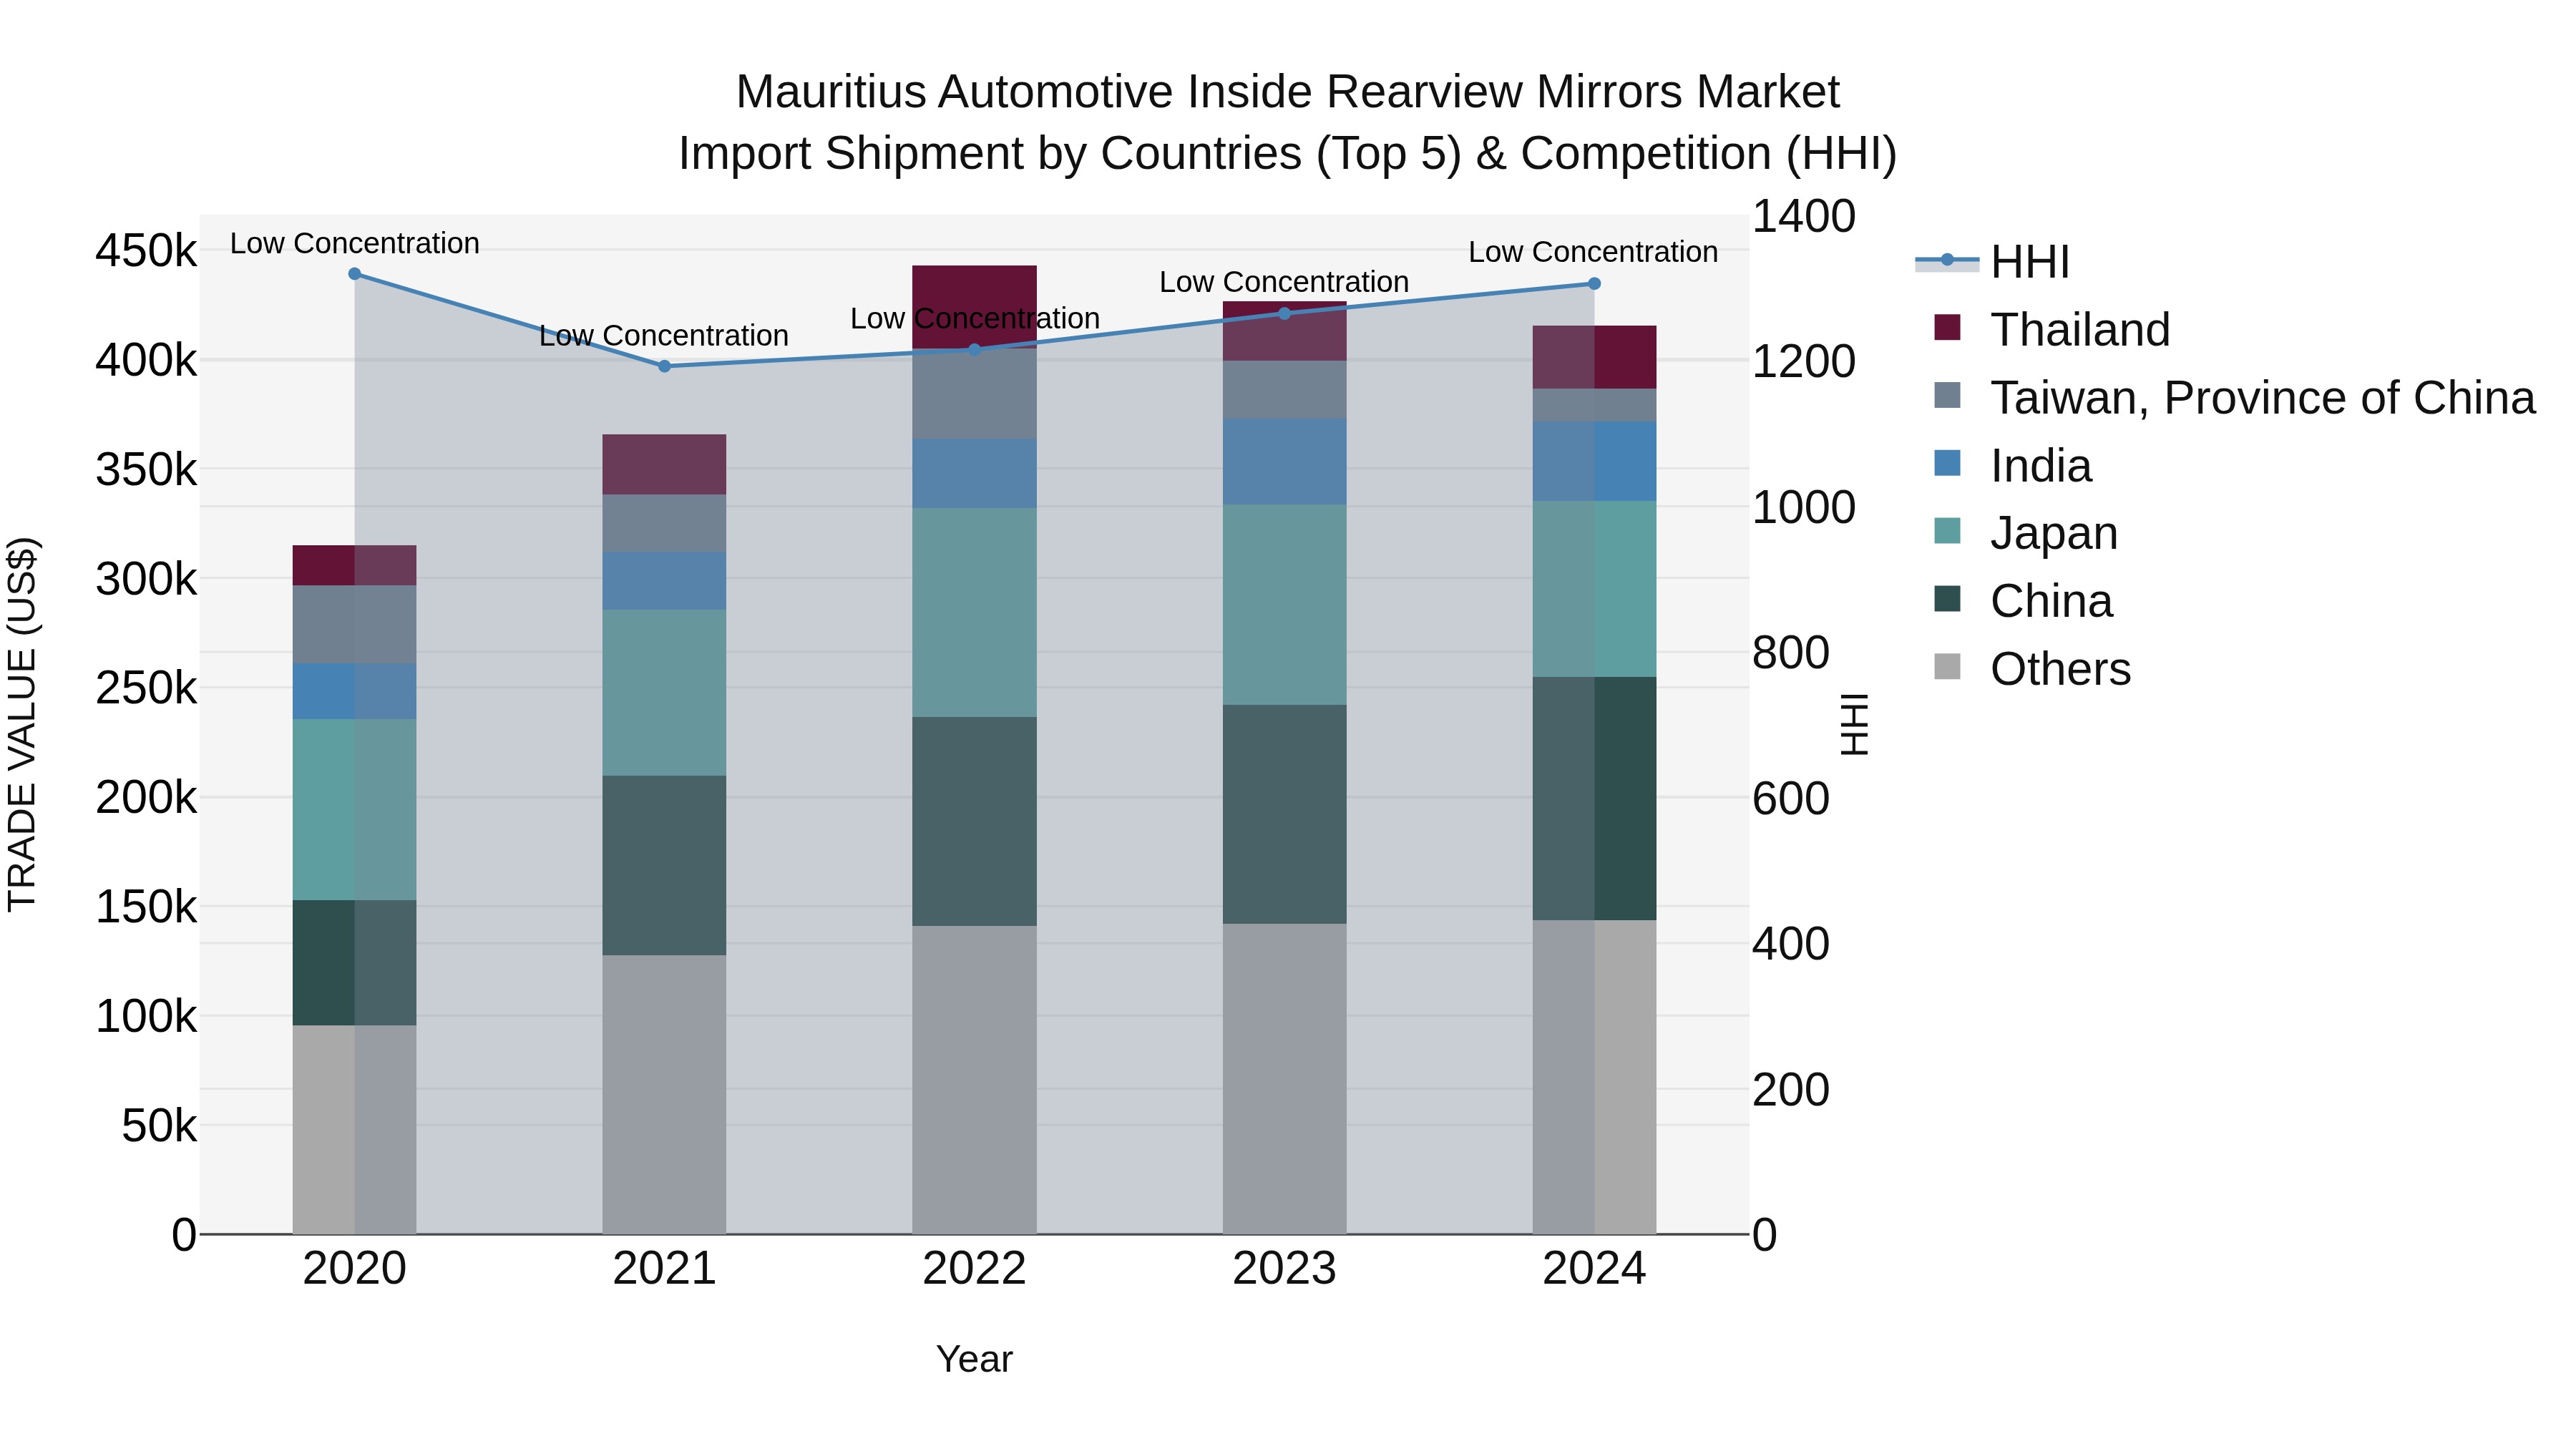Click the HHI line marker icon in legend
2576x1449 pixels.
1947,261
